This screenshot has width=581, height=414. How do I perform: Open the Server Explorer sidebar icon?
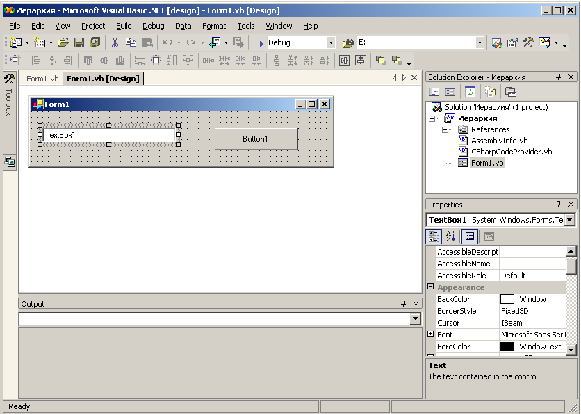coord(9,161)
